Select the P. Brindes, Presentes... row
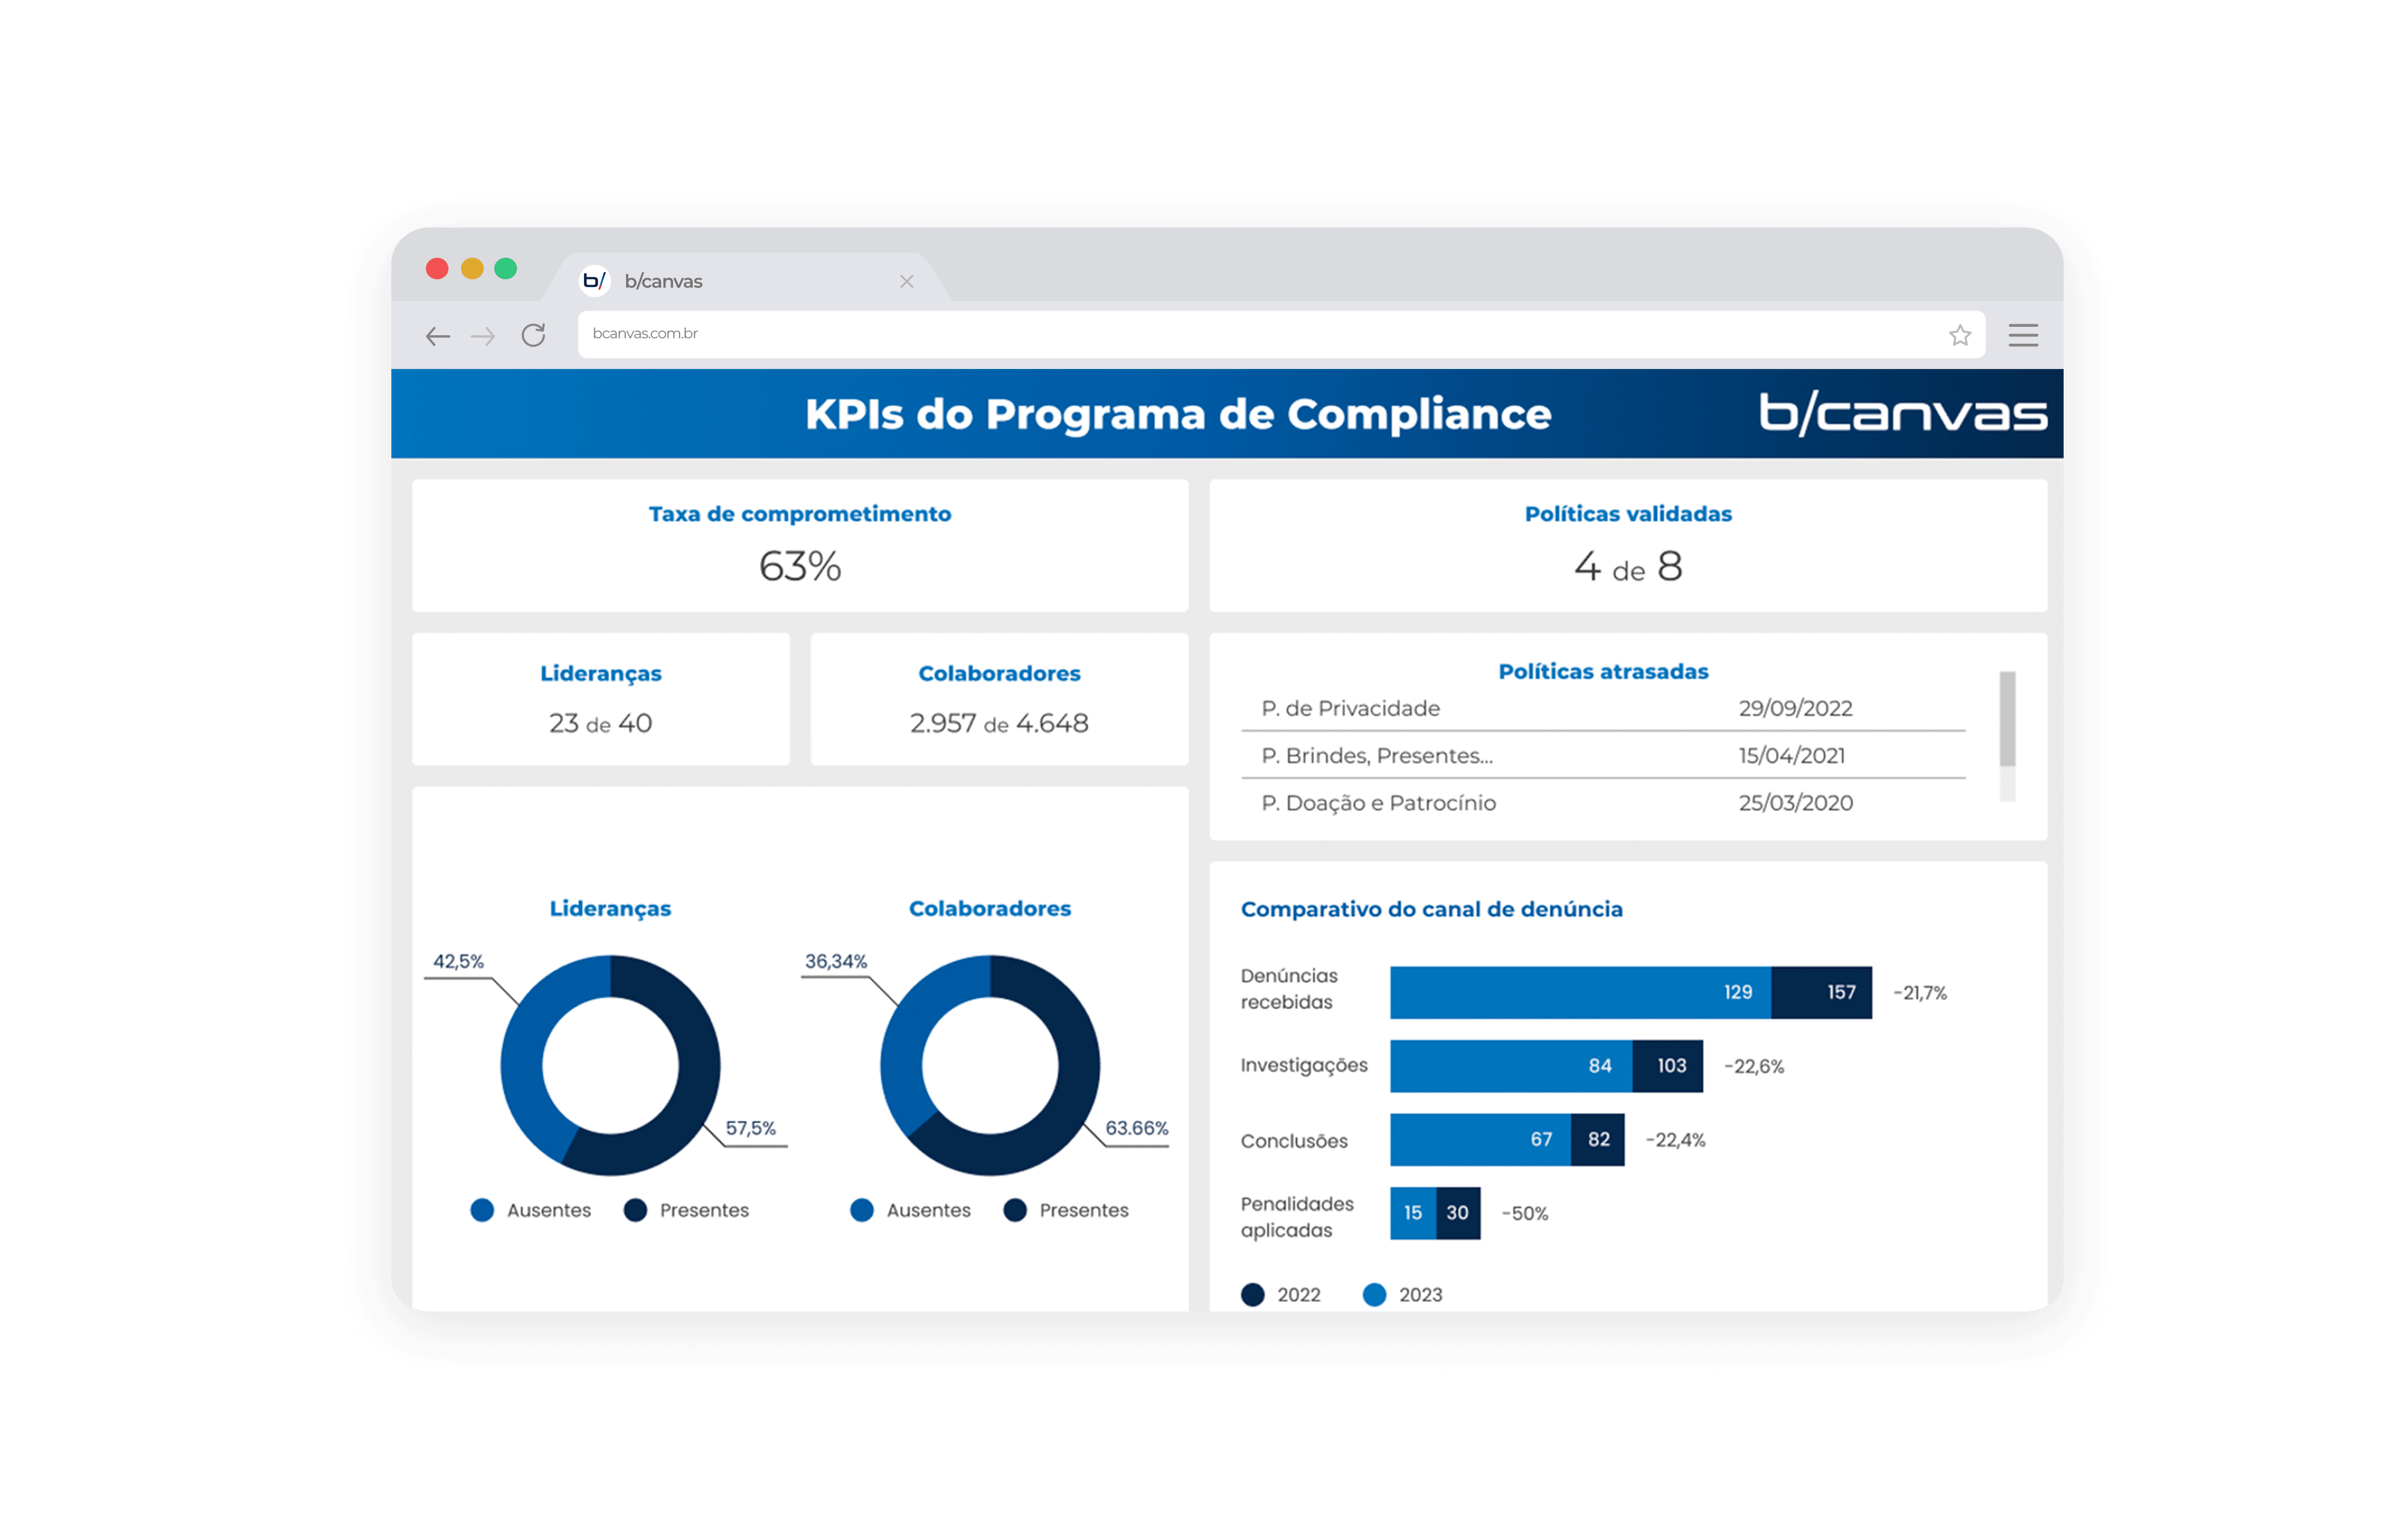Image resolution: width=2408 pixels, height=1539 pixels. tap(1603, 755)
